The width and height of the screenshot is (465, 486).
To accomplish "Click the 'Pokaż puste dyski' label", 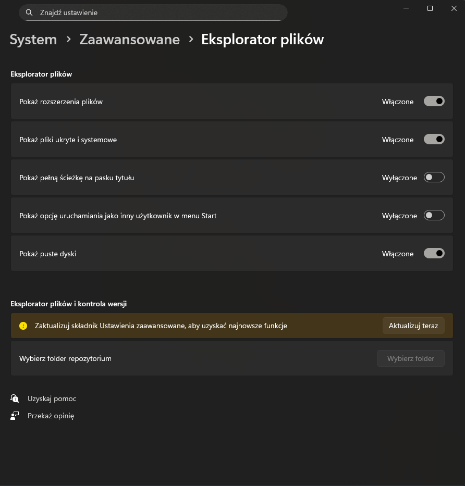I will (x=47, y=254).
